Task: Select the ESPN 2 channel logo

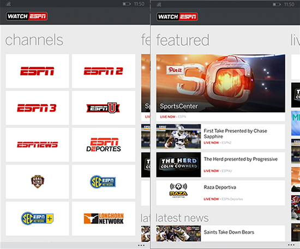Action: pos(103,71)
